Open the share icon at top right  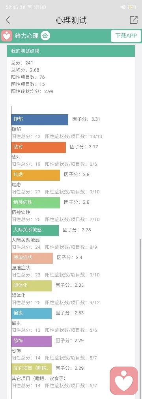(x=134, y=20)
